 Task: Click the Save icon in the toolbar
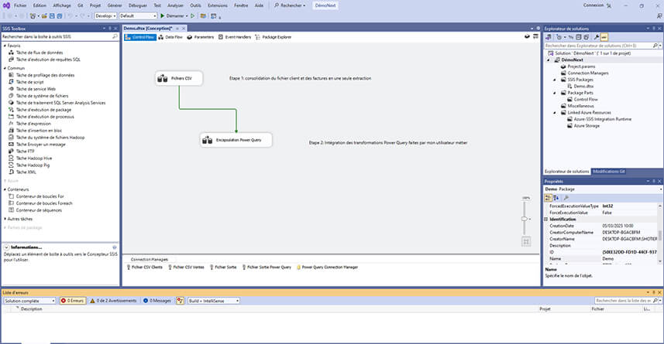[52, 16]
